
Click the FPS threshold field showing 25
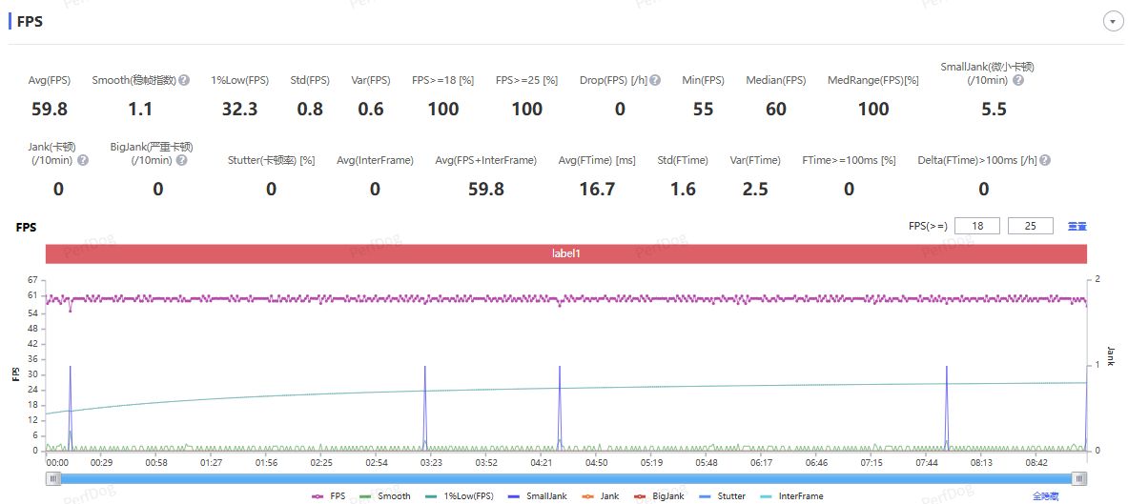coord(1031,226)
